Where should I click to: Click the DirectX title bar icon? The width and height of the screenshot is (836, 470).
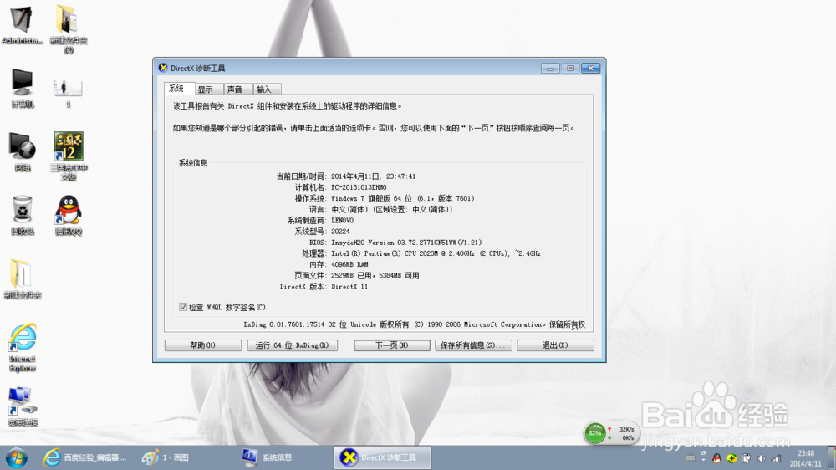[163, 68]
